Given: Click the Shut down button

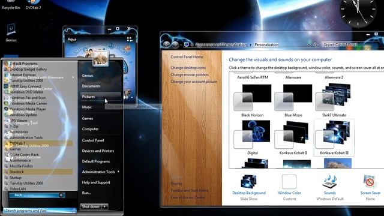Looking at the screenshot, I should 91,206.
